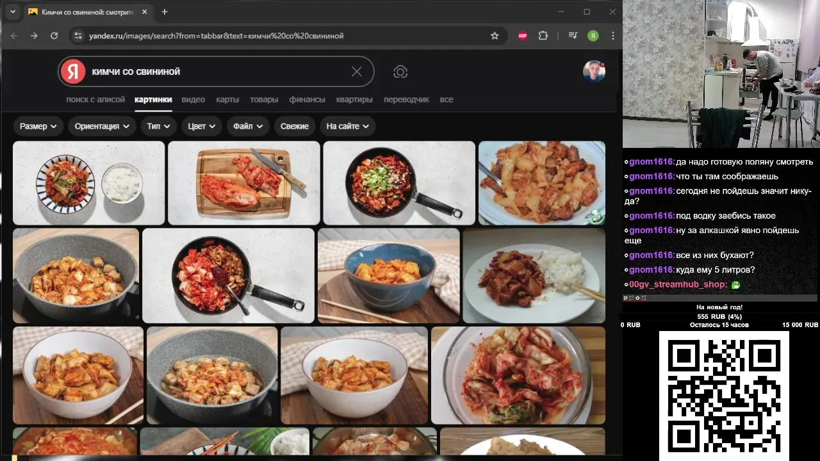Click the QR code in the stream overlay
820x461 pixels.
[724, 395]
